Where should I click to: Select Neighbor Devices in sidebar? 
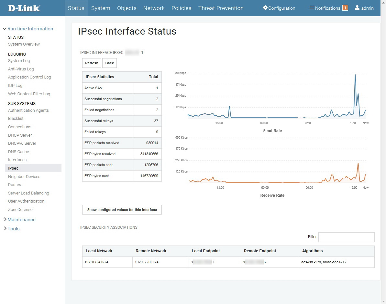click(x=24, y=177)
